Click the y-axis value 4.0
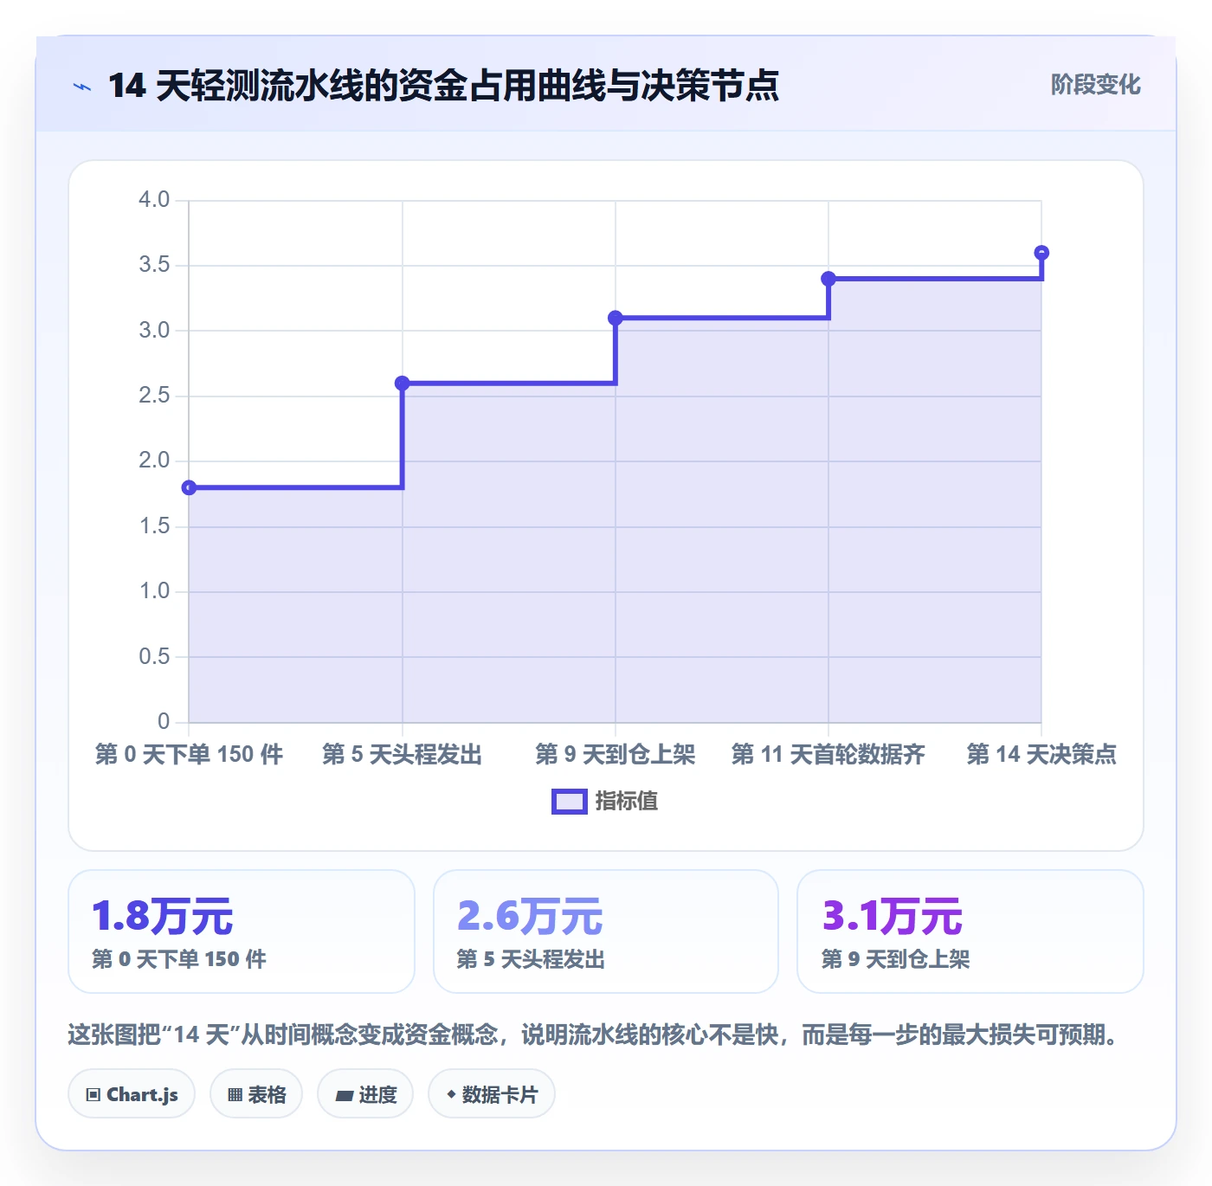 tap(154, 200)
